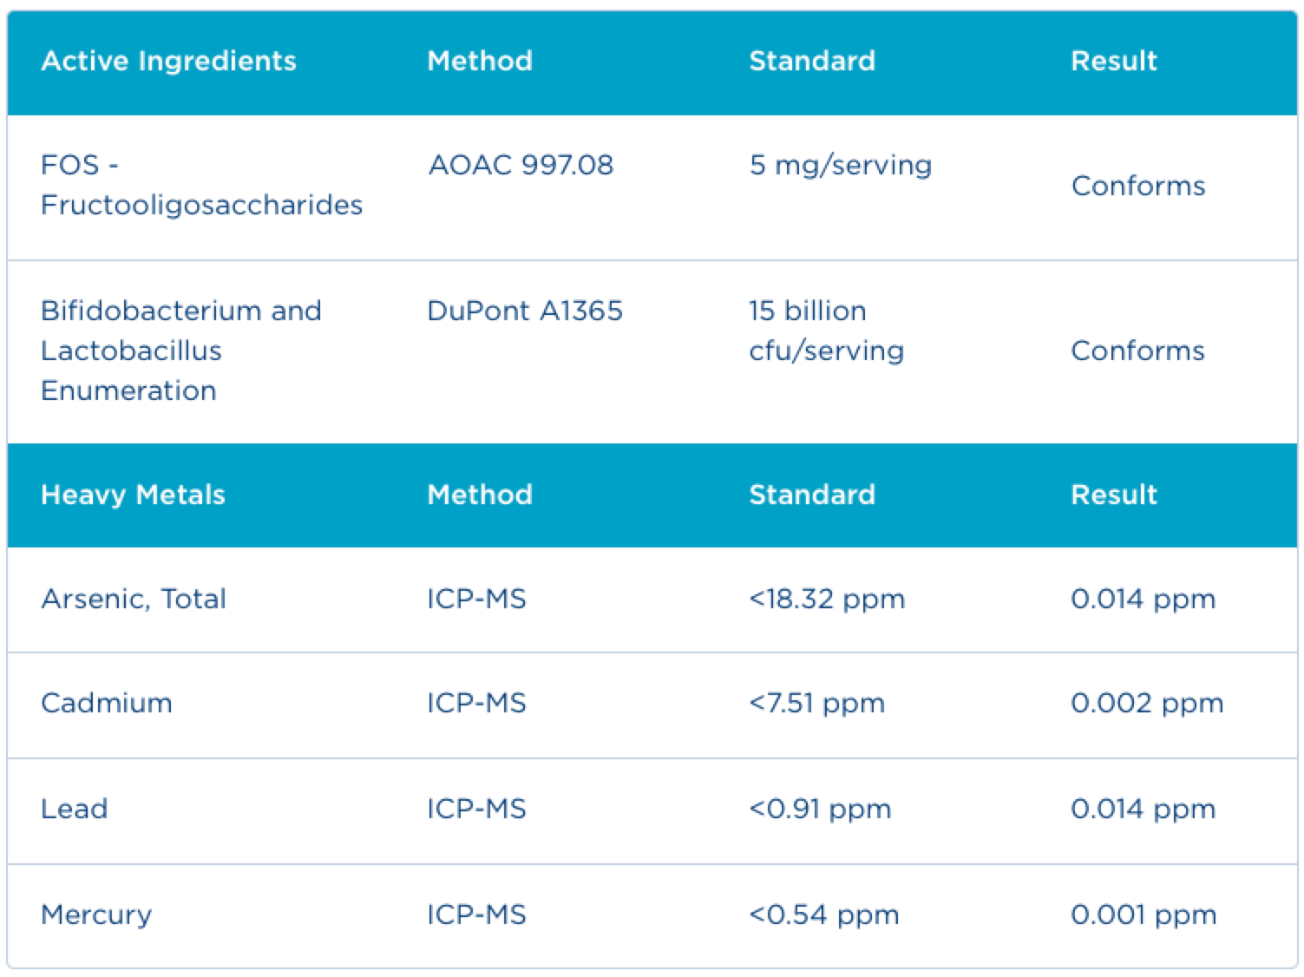Select the 15 billion cfu/serving cell

click(x=826, y=331)
